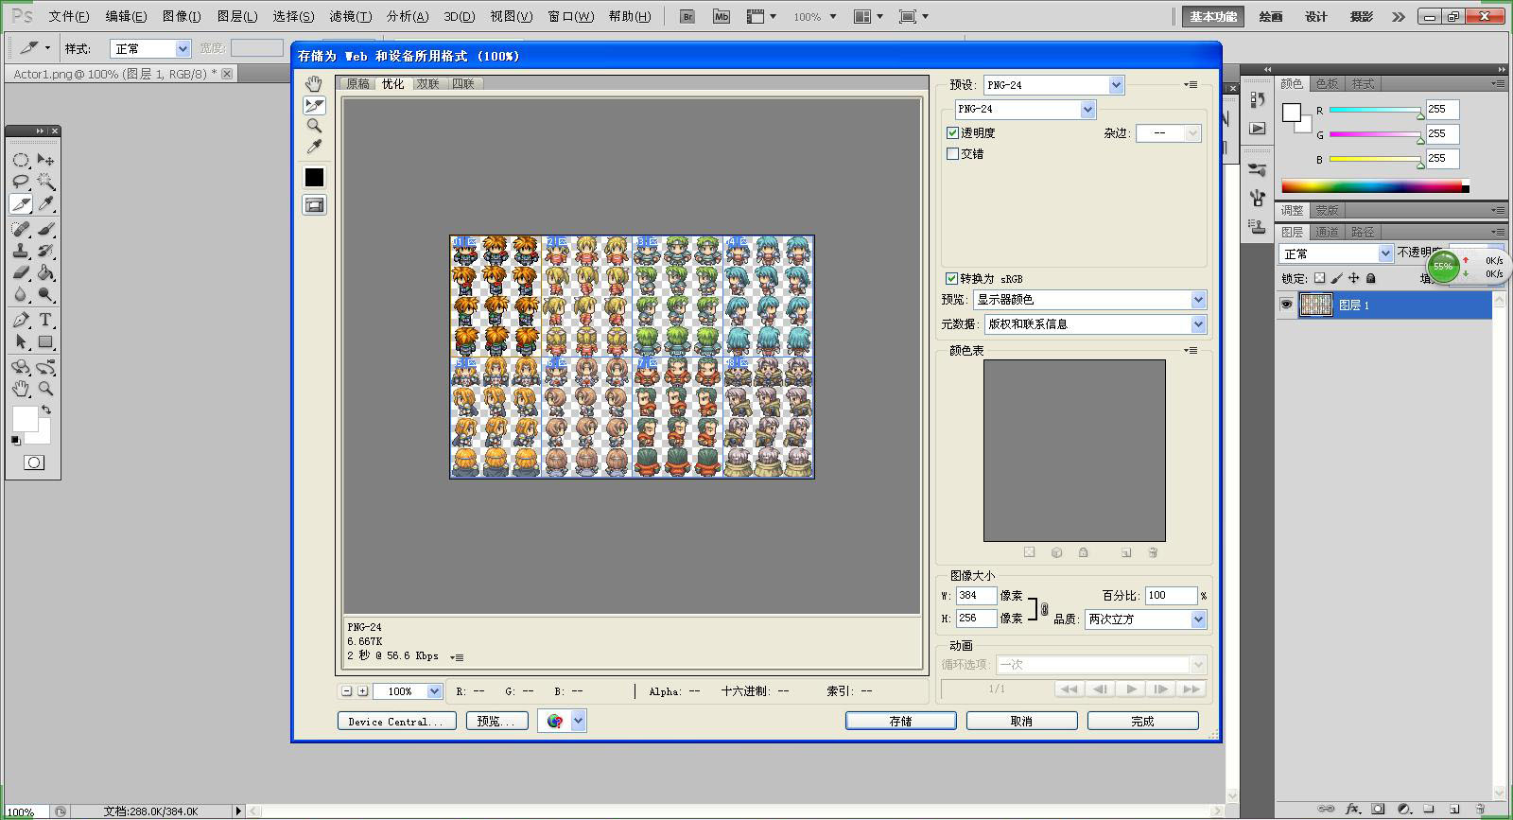
Task: Click the R slider in the color panel
Action: pos(1376,111)
